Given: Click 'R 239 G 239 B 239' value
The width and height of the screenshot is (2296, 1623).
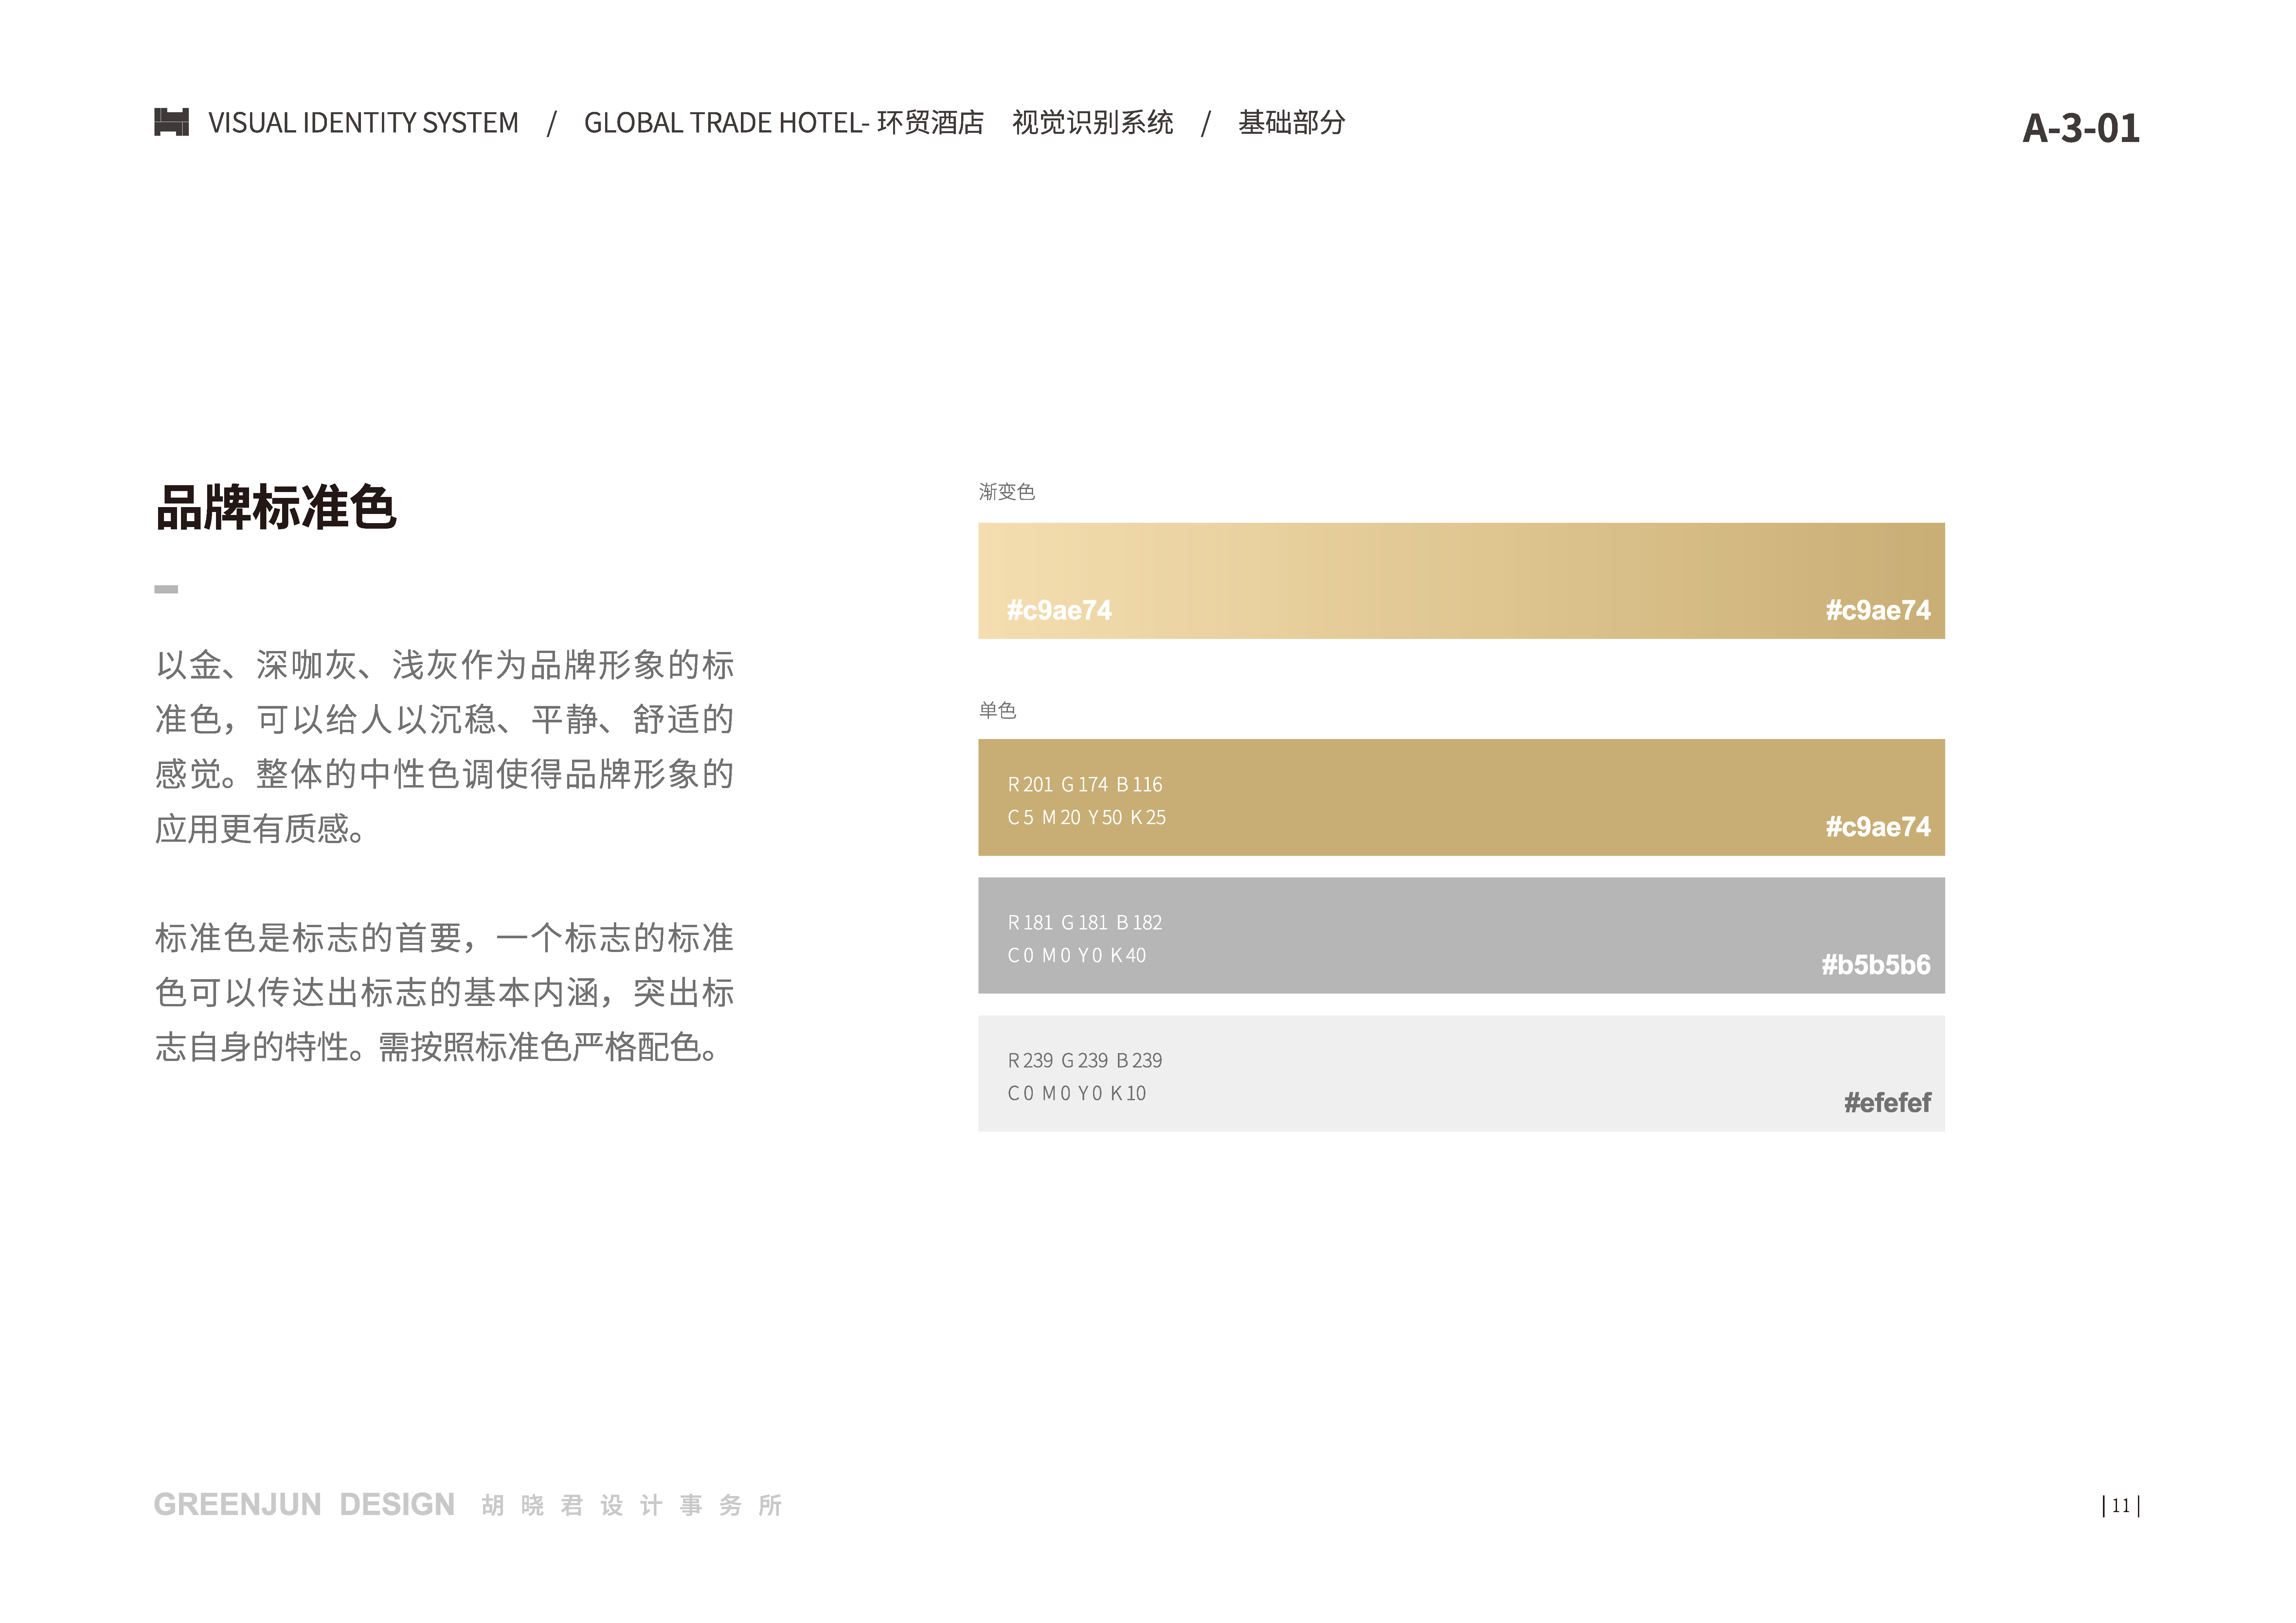Looking at the screenshot, I should [x=1085, y=1061].
